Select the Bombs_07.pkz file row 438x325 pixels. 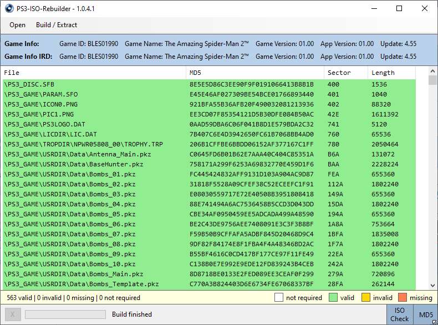point(209,234)
